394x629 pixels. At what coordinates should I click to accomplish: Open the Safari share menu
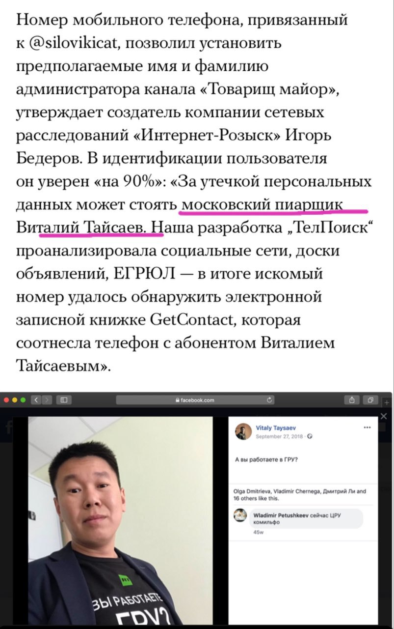(x=352, y=400)
